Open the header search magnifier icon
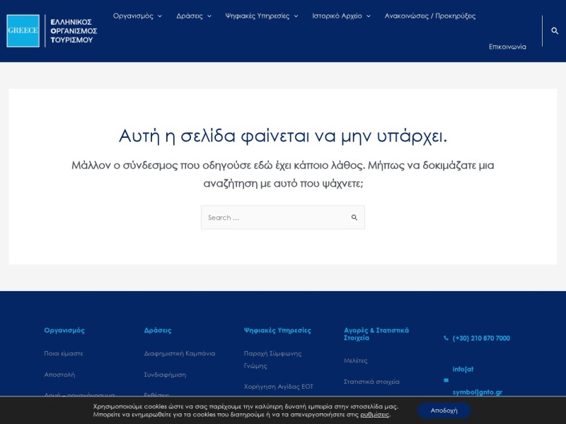This screenshot has height=424, width=566. coord(555,30)
